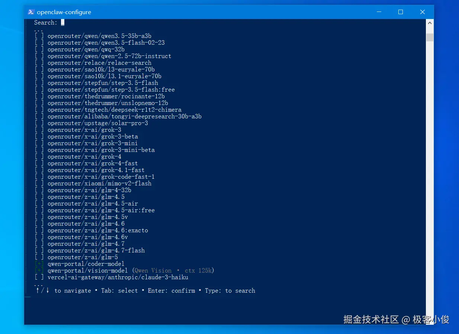Screen dimensions: 459x334
Task: Toggle checkbox for openrouter/x-ai/grok-4
Action: pyautogui.click(x=39, y=157)
